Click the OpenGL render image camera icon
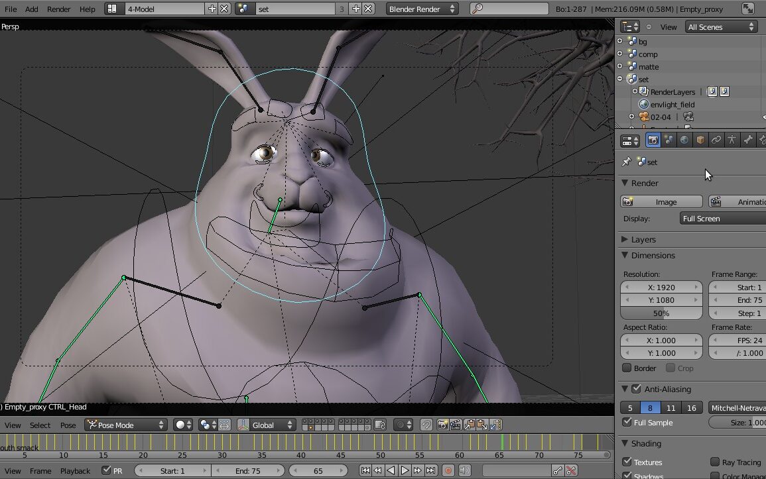766x479 pixels. click(442, 425)
